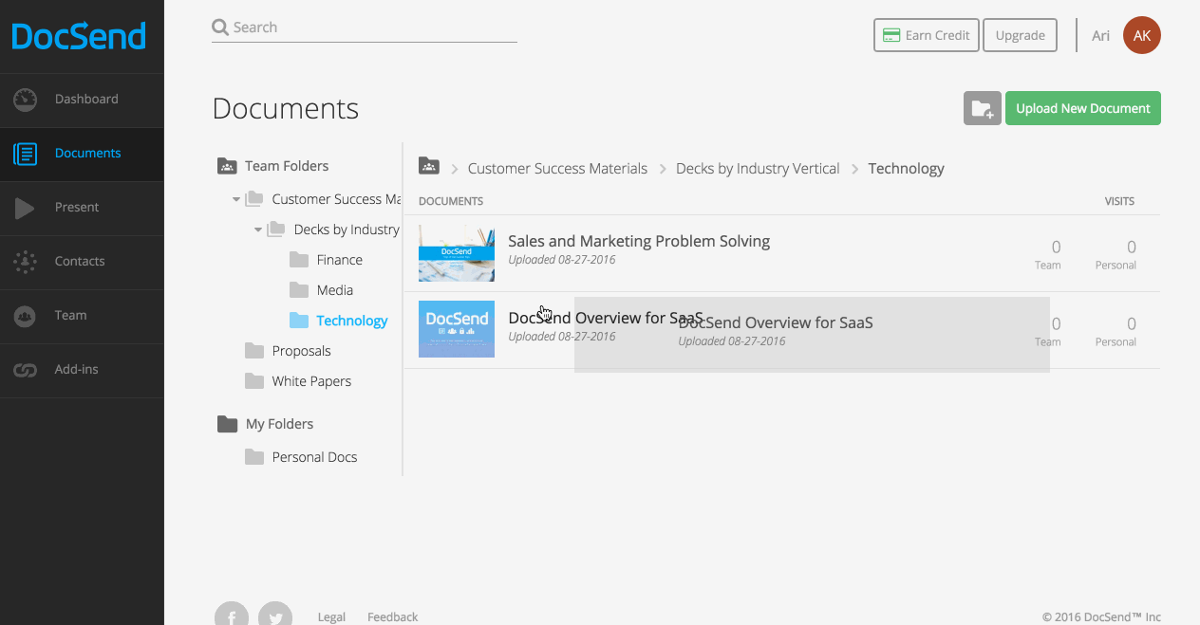Viewport: 1200px width, 625px height.
Task: Open the Contacts sidebar icon
Action: coord(25,261)
